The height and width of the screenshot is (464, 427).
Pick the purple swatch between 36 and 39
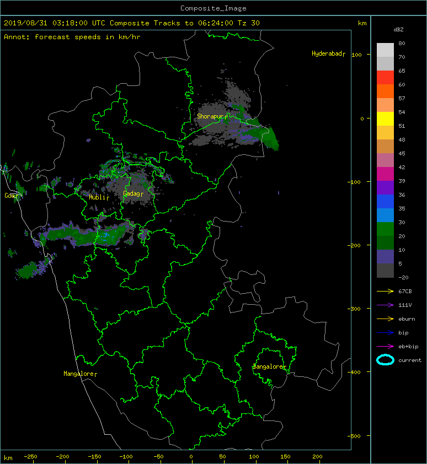point(385,187)
